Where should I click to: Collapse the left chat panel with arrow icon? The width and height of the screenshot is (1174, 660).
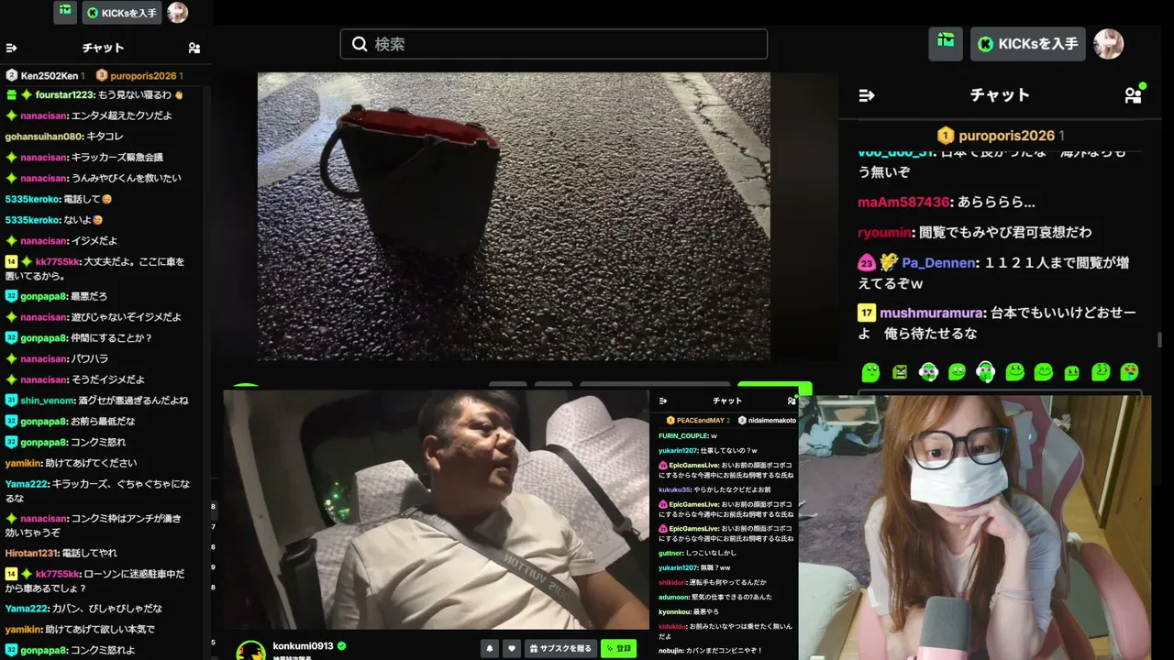[12, 48]
